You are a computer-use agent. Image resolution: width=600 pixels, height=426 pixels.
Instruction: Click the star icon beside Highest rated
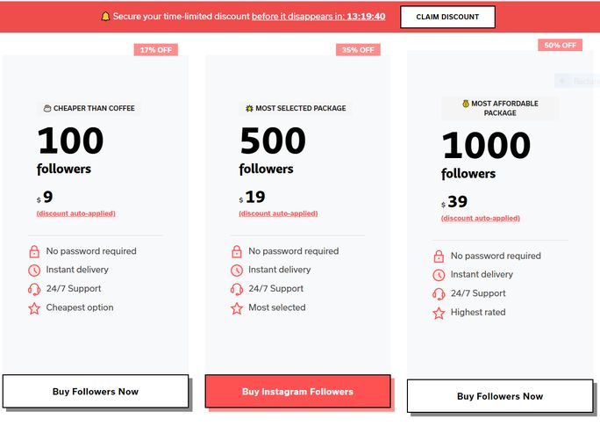[x=439, y=313]
